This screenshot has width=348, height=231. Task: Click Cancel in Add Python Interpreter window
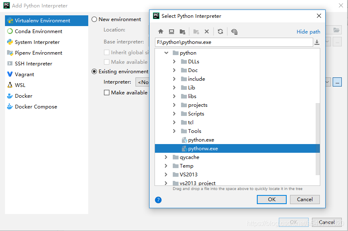[327, 222]
